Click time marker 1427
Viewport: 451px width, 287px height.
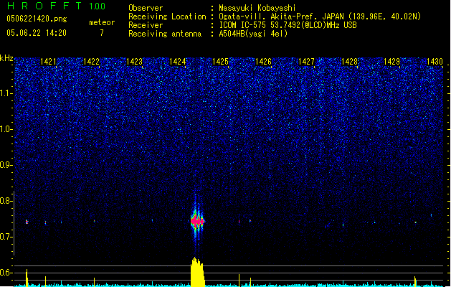click(x=306, y=61)
